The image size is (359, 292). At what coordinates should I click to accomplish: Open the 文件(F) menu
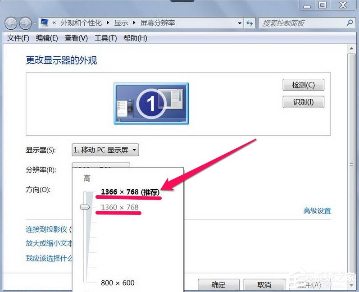coord(18,38)
